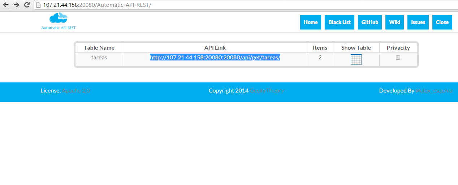Go back with the browser back arrow
The width and height of the screenshot is (458, 185).
(6, 5)
